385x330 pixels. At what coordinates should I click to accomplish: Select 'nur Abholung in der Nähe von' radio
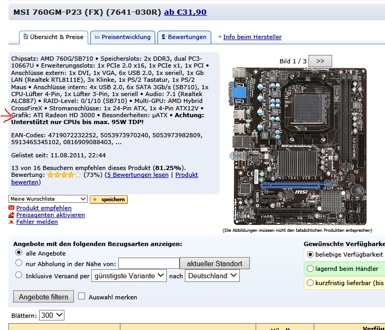pyautogui.click(x=18, y=263)
